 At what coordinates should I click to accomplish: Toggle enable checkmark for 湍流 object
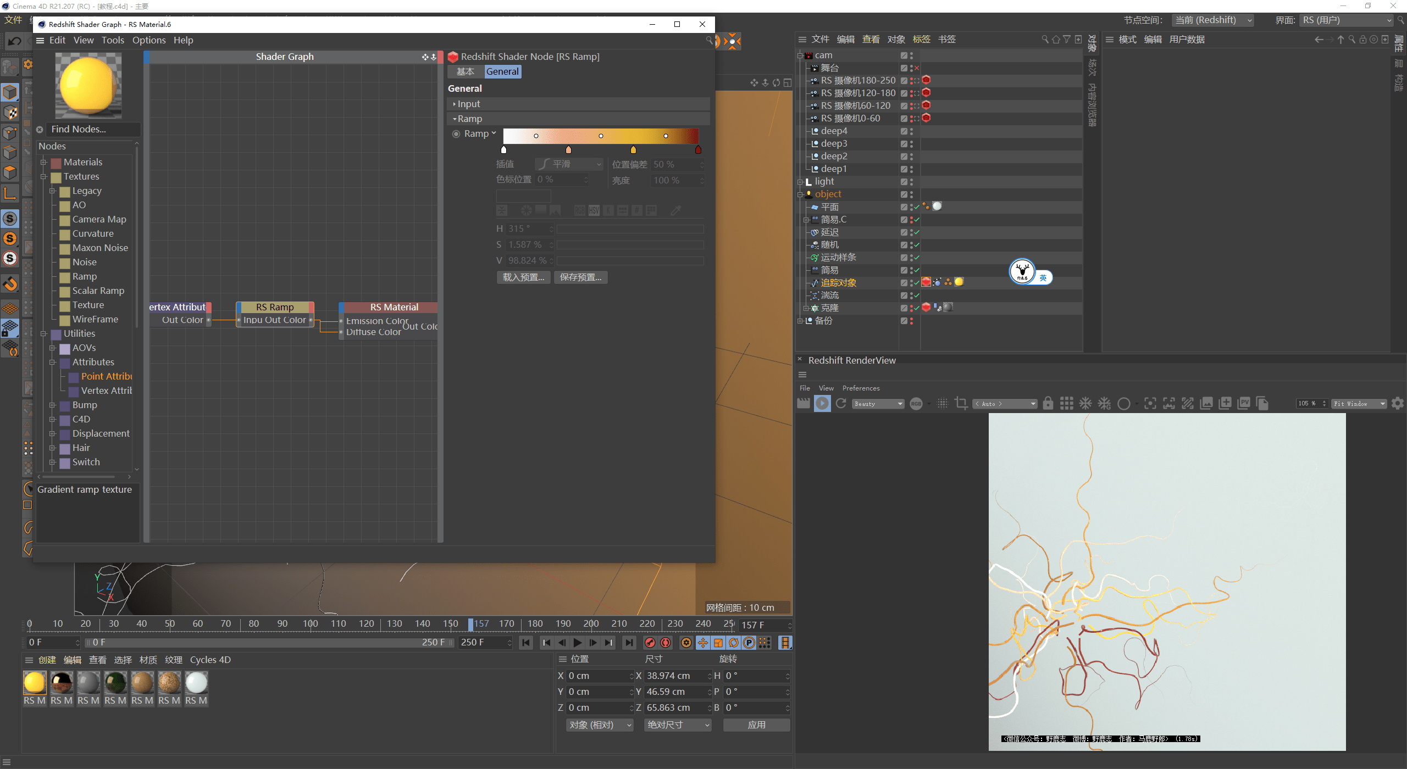click(x=917, y=296)
